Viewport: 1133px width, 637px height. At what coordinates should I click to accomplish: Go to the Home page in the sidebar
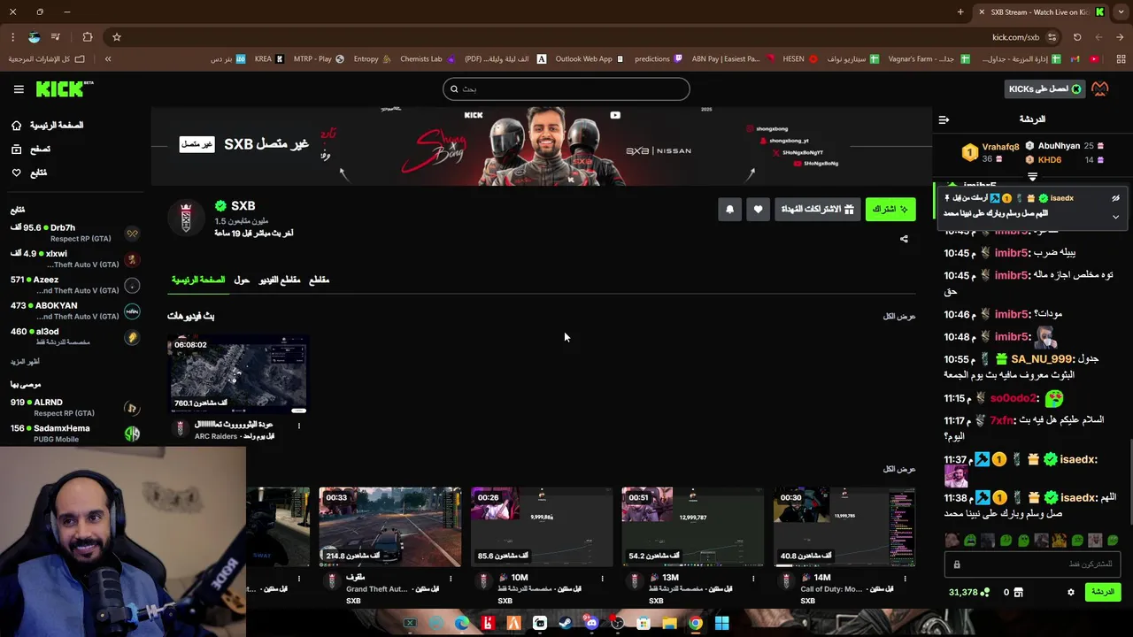[x=47, y=126]
